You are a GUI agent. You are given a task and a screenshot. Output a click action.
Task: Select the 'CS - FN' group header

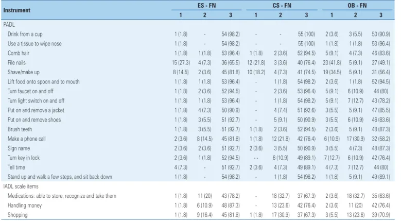click(x=282, y=5)
